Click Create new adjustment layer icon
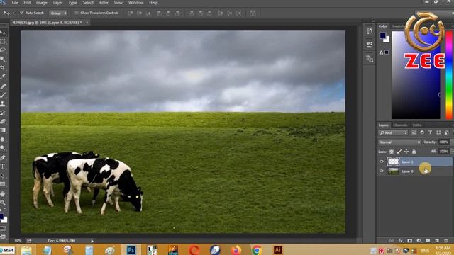 tap(419, 241)
